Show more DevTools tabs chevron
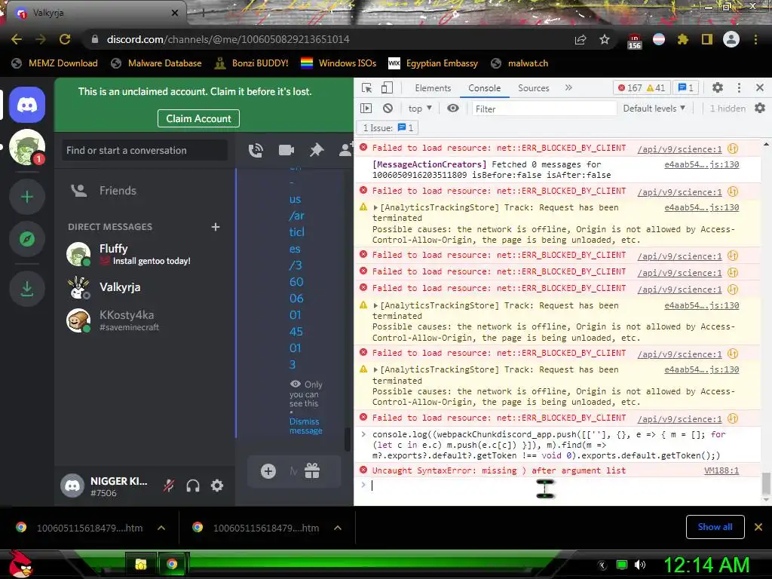Image resolution: width=772 pixels, height=579 pixels. 568,87
